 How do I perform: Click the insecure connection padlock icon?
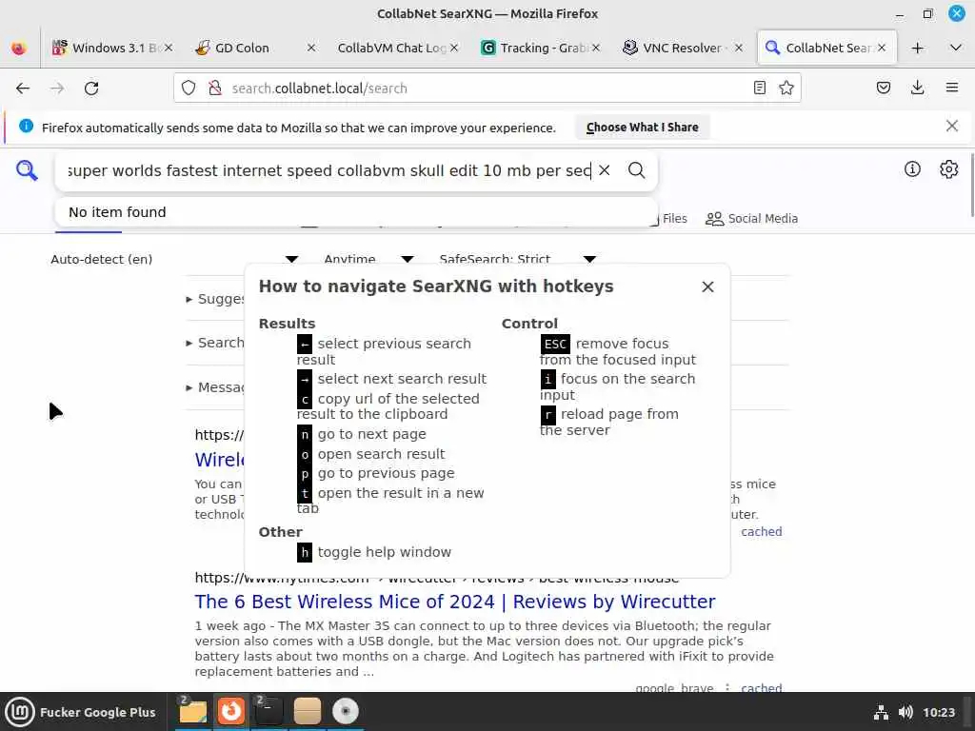[x=215, y=89]
